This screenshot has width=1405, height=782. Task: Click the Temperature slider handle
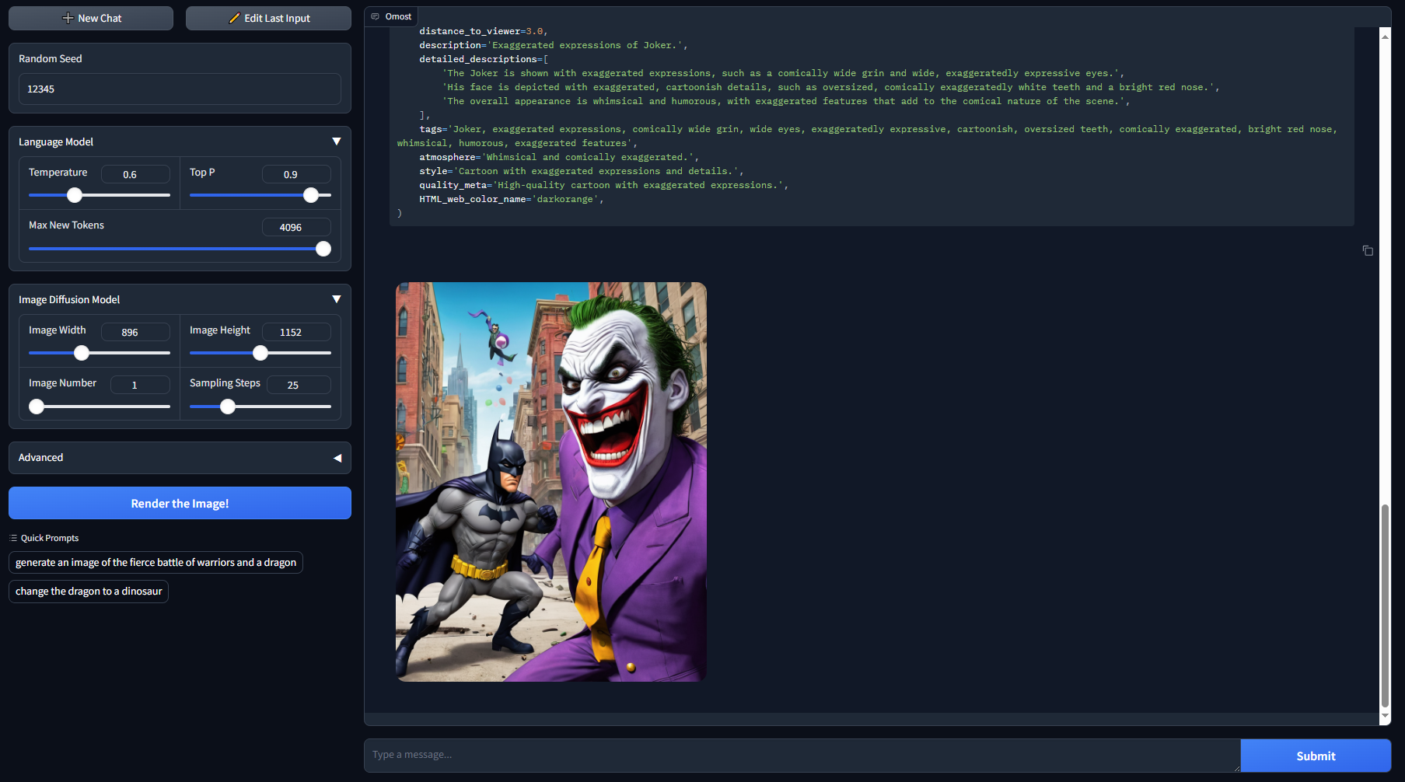pyautogui.click(x=75, y=195)
